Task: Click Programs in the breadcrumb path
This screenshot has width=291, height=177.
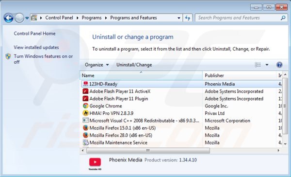Action: pos(92,18)
